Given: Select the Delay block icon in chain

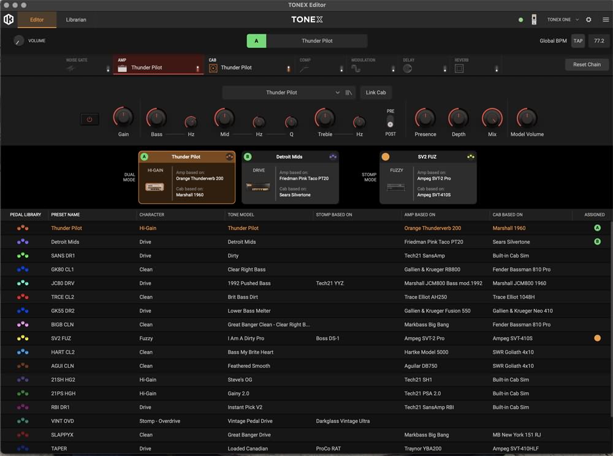Looking at the screenshot, I should 408,69.
